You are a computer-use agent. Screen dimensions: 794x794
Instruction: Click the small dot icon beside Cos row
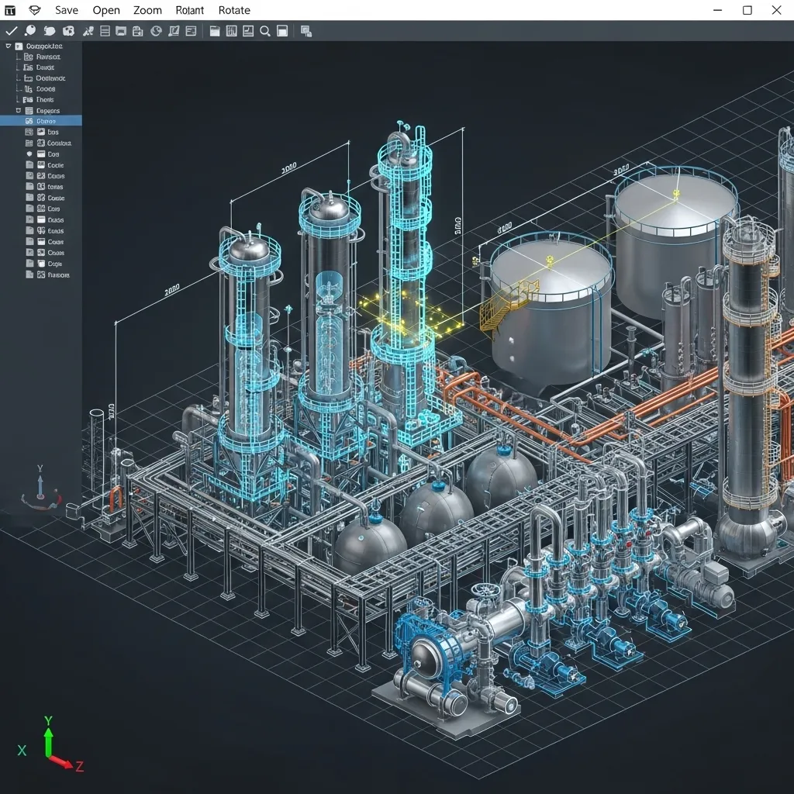29,154
